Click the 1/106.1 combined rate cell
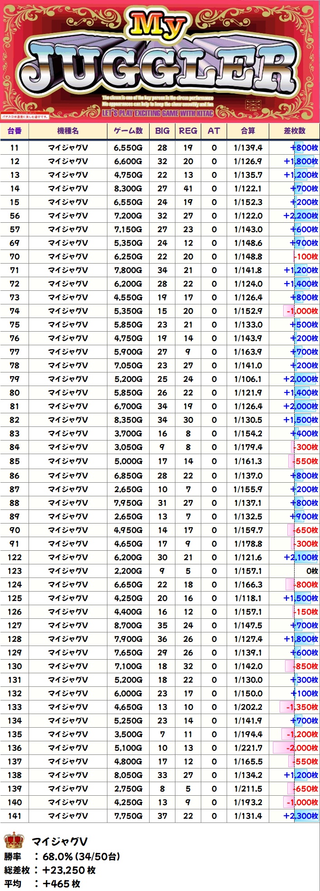The image size is (320, 891). 248,379
